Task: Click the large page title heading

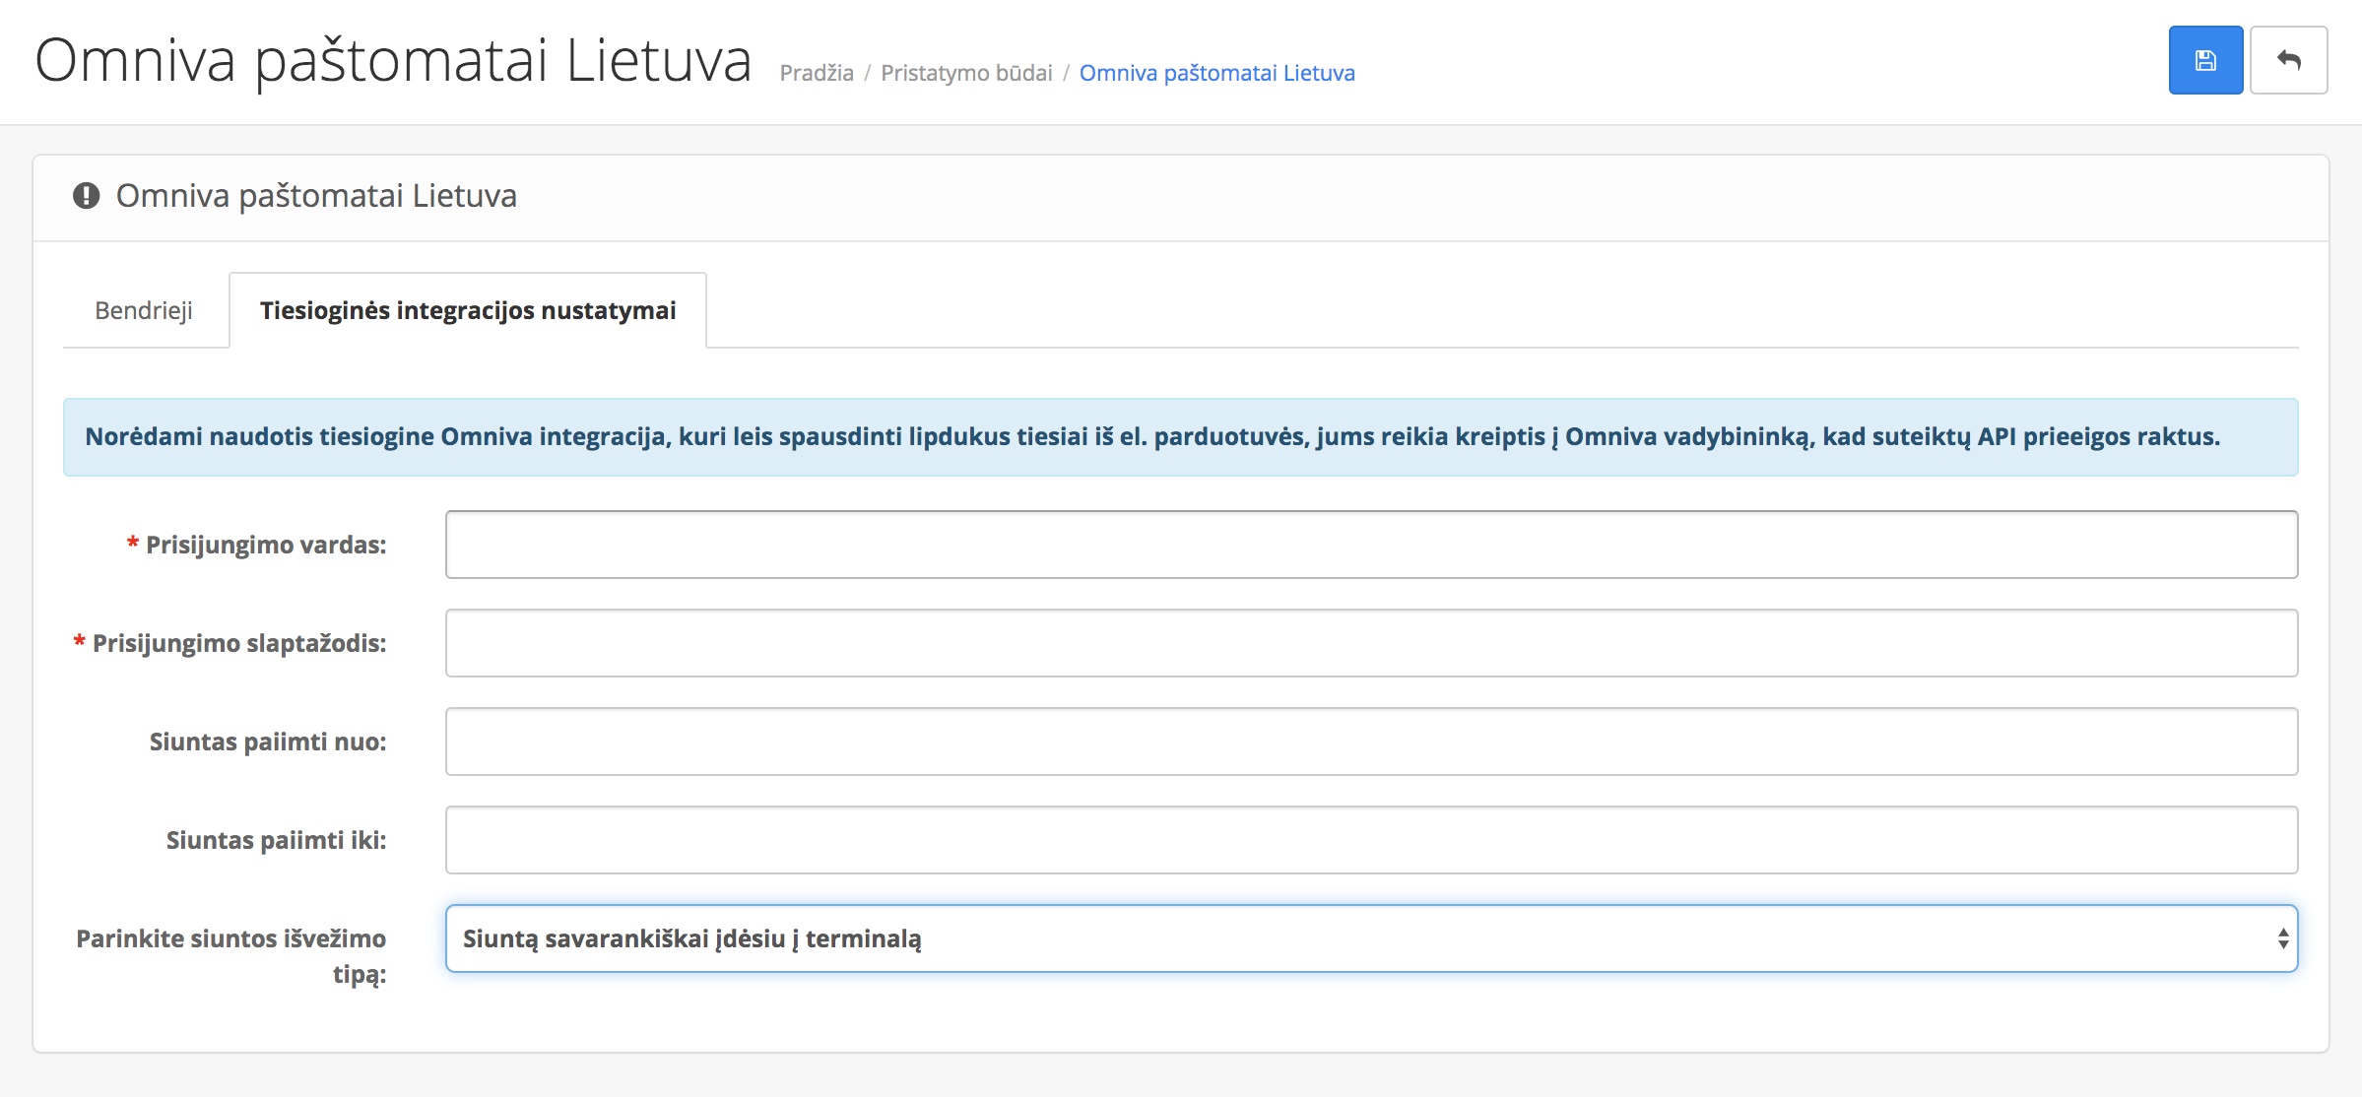Action: coord(394,61)
